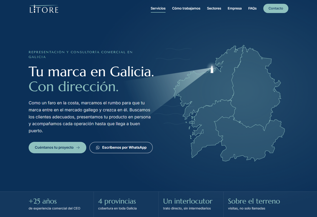Click the WhatsApp icon in the outlined button
This screenshot has height=217, width=317.
tap(98, 148)
